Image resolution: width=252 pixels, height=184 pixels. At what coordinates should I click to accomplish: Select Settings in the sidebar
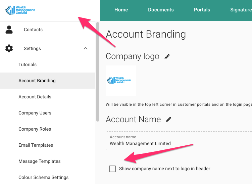point(32,48)
